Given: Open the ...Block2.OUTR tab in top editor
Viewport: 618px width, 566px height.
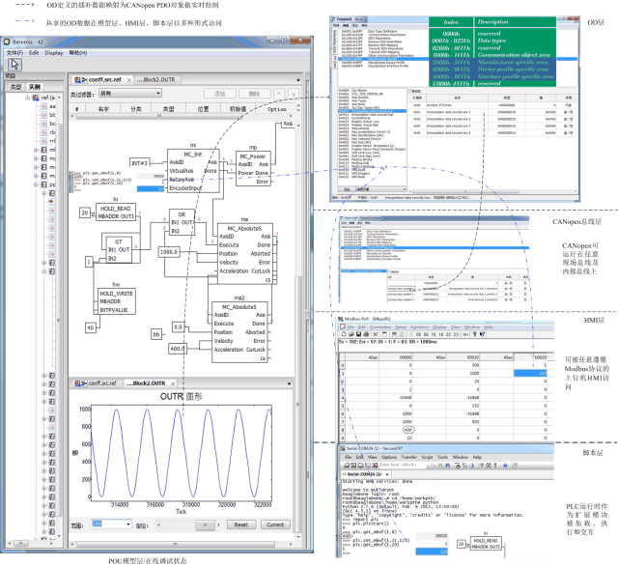Looking at the screenshot, I should (x=159, y=80).
